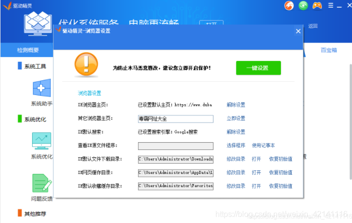Switch to the 百宝箱 tab

(329, 50)
